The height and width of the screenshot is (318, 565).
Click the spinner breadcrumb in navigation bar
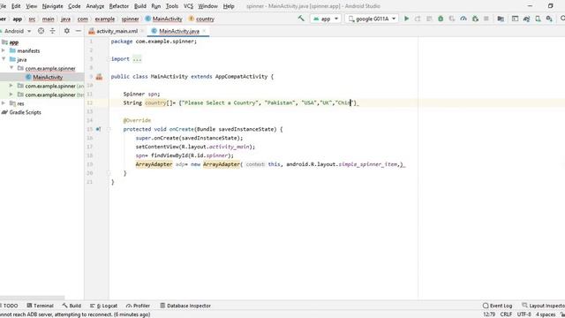(130, 19)
